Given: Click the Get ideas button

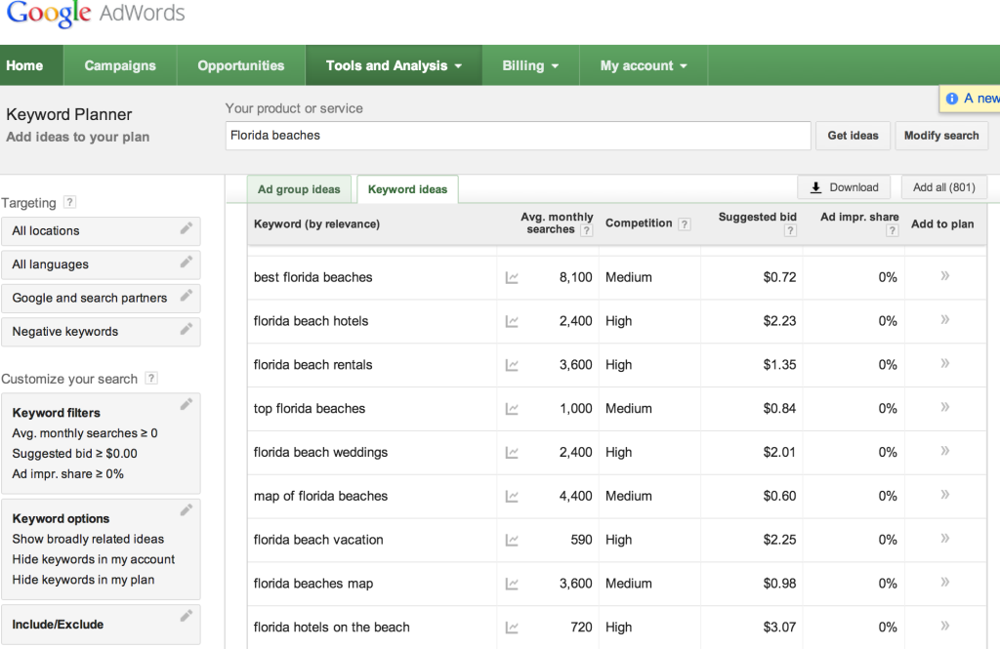Looking at the screenshot, I should 853,136.
